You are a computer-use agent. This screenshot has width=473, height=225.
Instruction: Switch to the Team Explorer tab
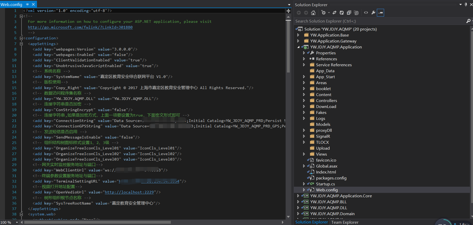(345, 222)
